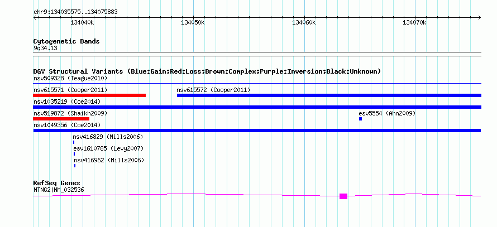Click the ruler's left arrow end
The width and height of the screenshot is (497, 227).
35,17
